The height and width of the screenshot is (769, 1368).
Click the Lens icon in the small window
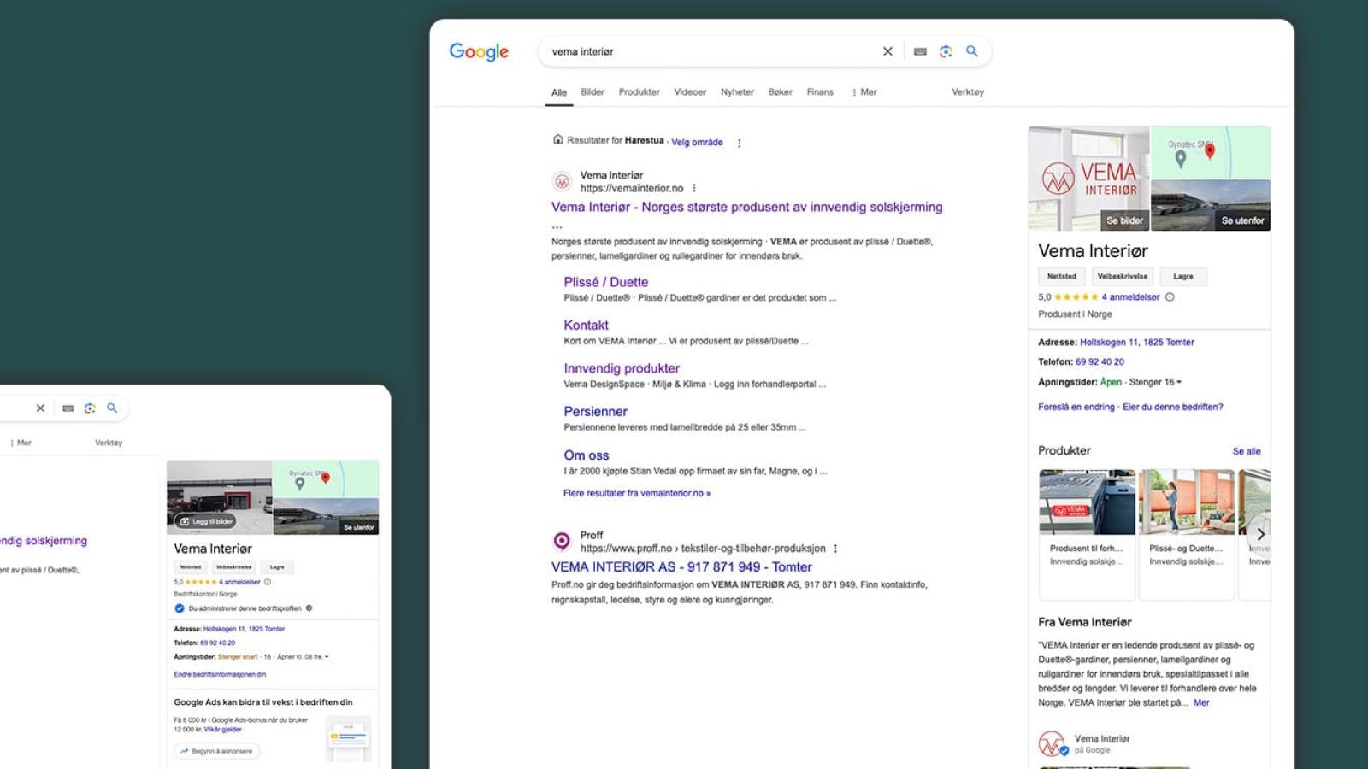click(x=90, y=408)
